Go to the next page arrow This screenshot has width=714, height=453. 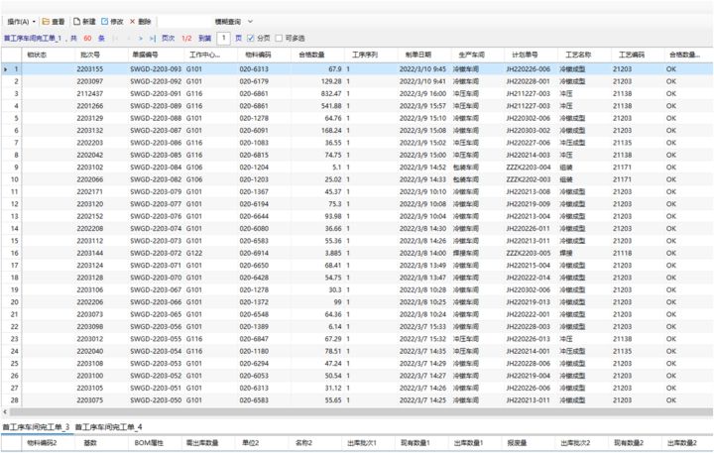(140, 39)
